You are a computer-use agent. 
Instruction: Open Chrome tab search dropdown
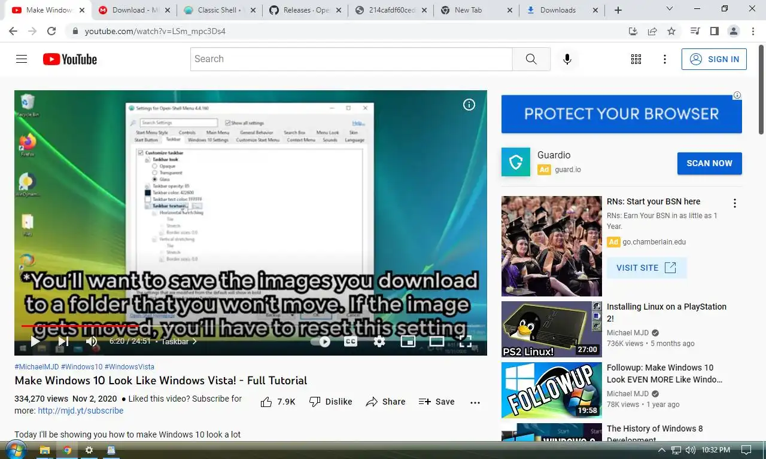tap(670, 9)
